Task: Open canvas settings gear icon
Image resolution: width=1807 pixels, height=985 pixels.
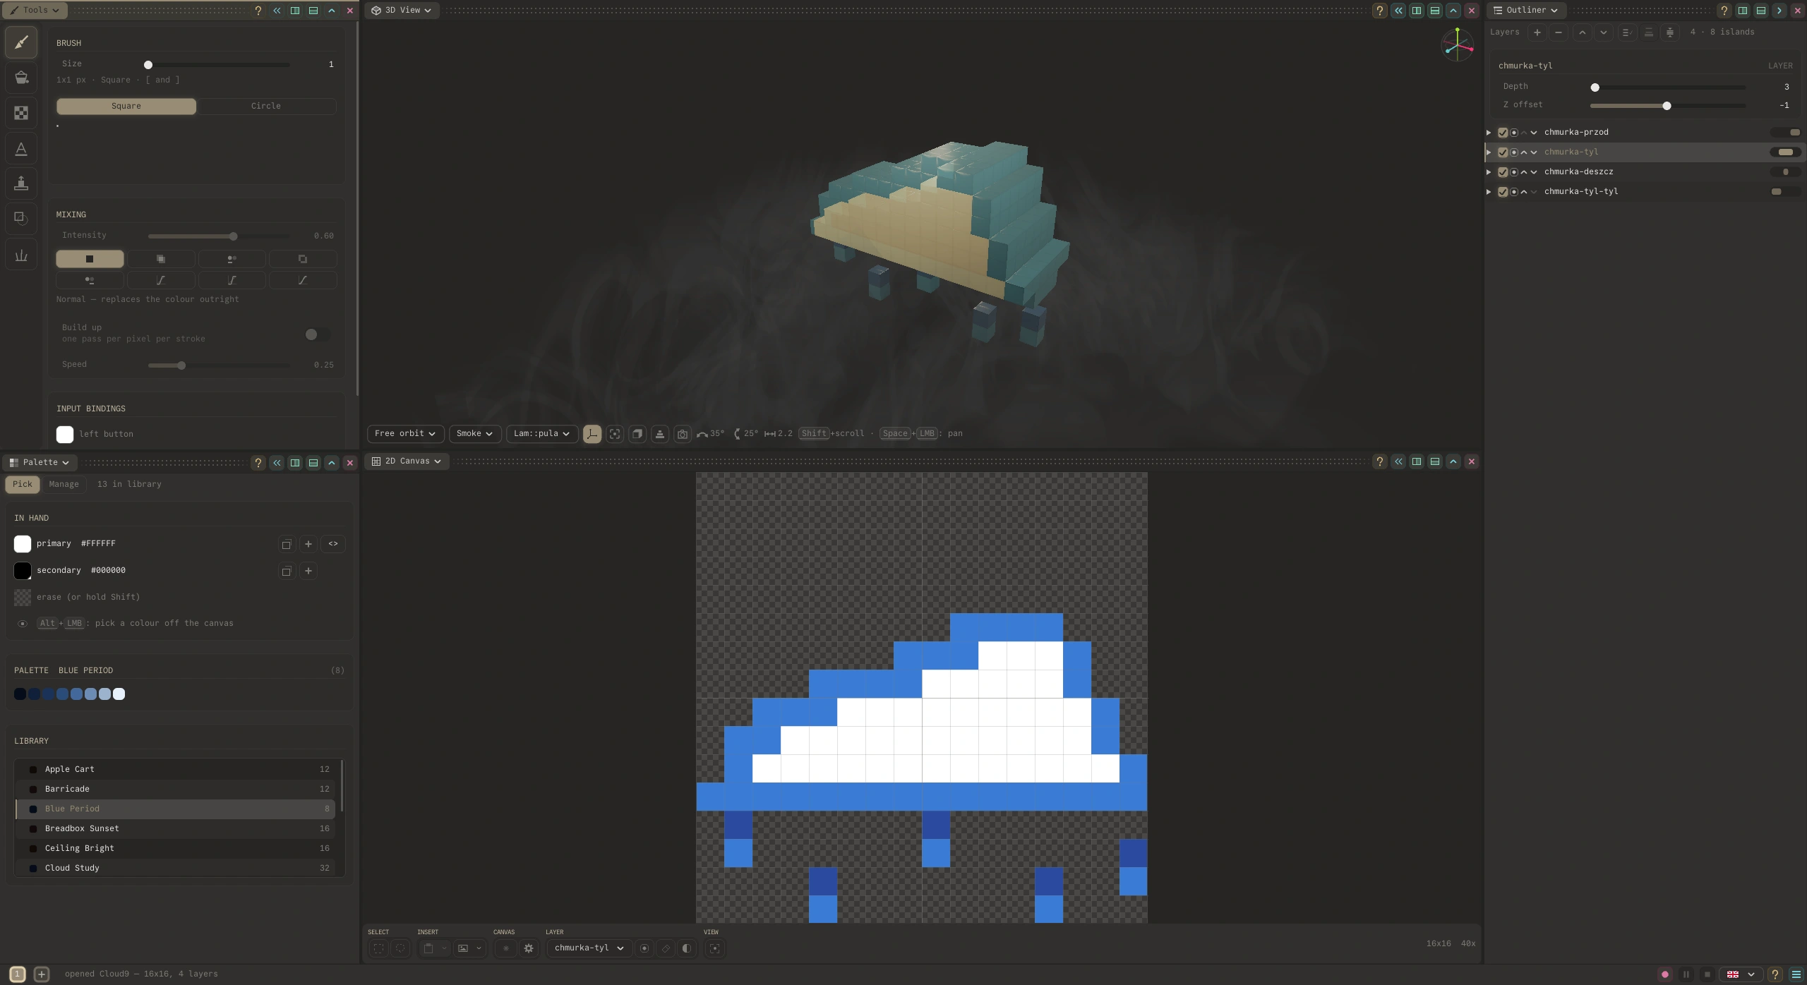Action: [529, 948]
